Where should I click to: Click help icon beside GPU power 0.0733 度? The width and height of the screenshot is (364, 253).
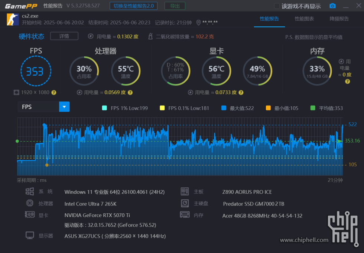pyautogui.click(x=241, y=93)
